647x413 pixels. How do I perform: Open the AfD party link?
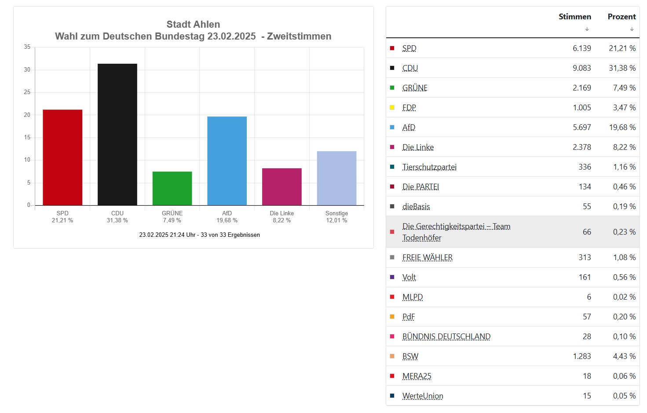pos(409,127)
